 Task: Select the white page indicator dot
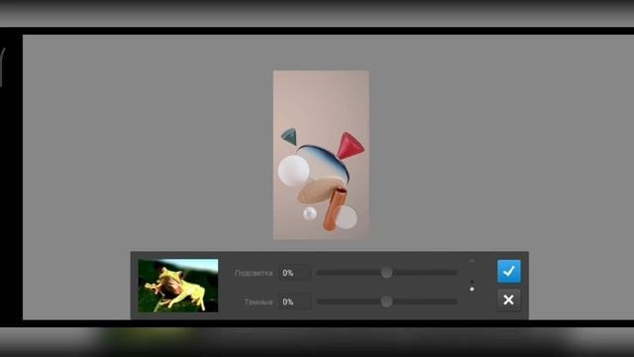pos(472,289)
